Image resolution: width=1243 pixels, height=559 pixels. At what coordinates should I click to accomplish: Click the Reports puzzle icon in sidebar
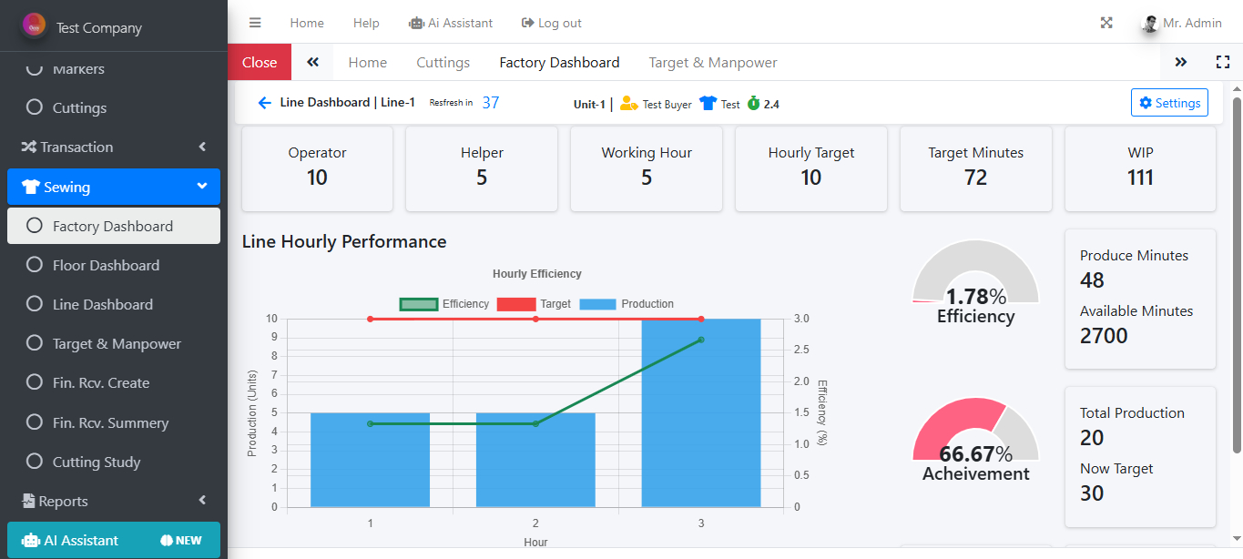click(x=29, y=501)
